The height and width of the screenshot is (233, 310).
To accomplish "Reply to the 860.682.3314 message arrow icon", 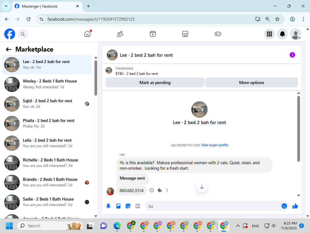I will (160, 191).
